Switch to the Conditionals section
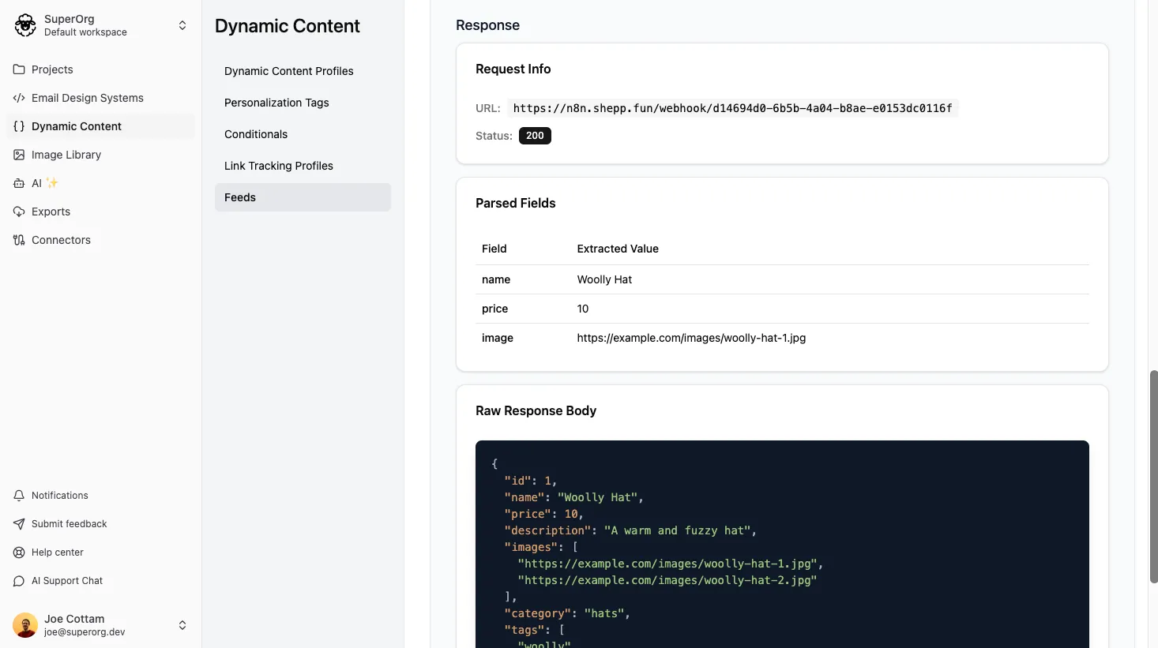The width and height of the screenshot is (1158, 648). [x=255, y=134]
